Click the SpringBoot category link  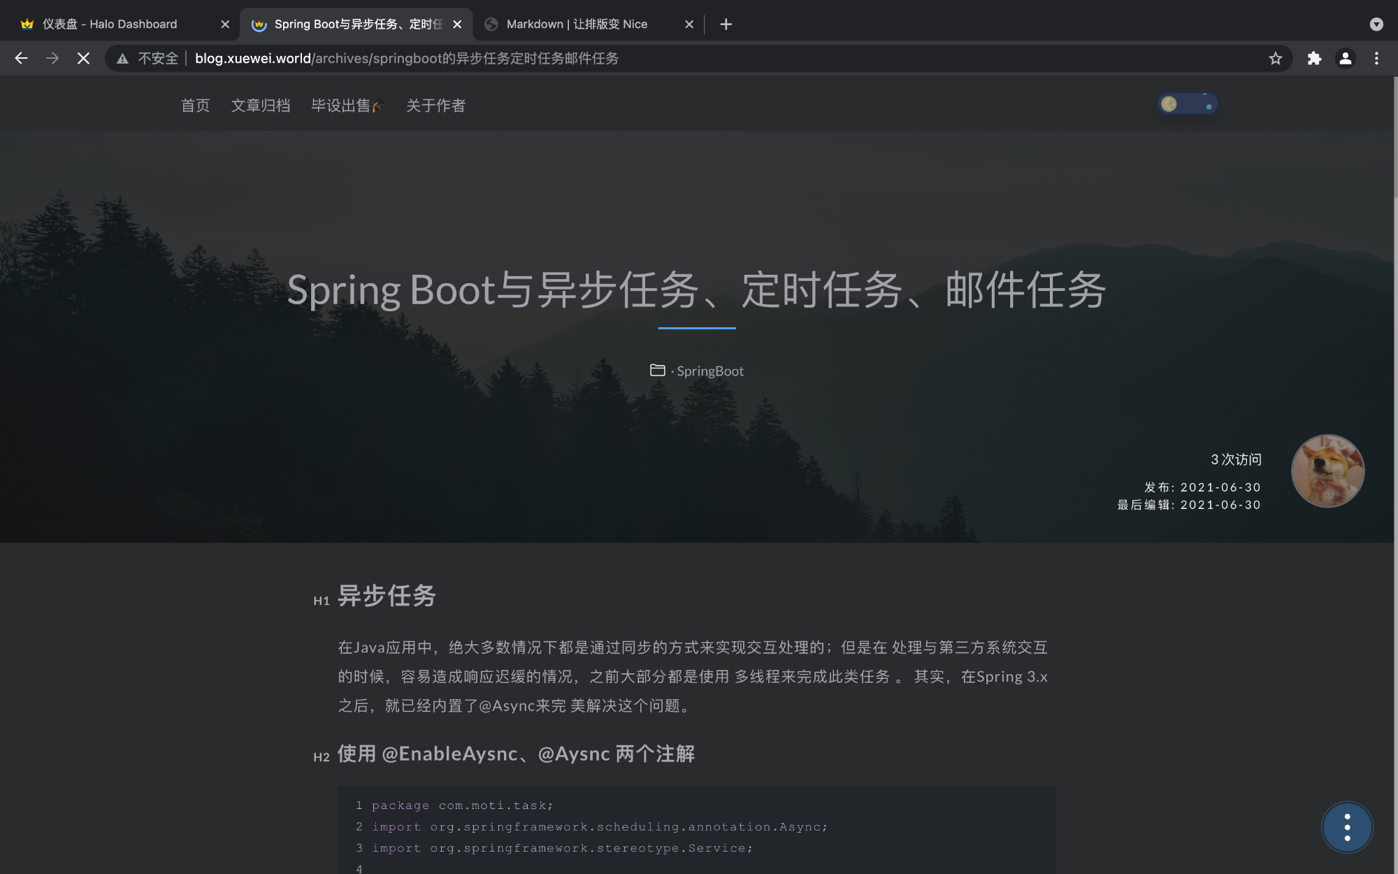(710, 371)
